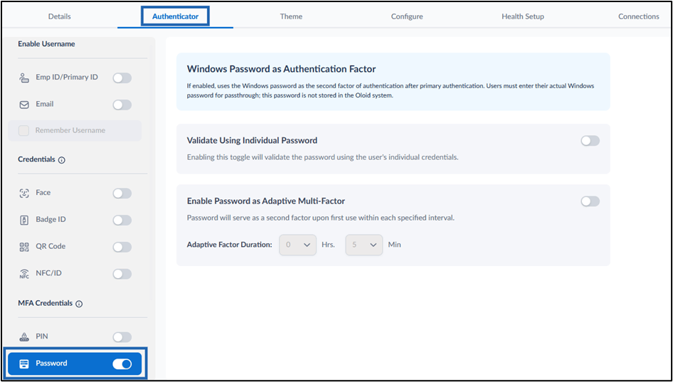This screenshot has width=673, height=382.
Task: Open the Health Setup tab
Action: pyautogui.click(x=523, y=16)
